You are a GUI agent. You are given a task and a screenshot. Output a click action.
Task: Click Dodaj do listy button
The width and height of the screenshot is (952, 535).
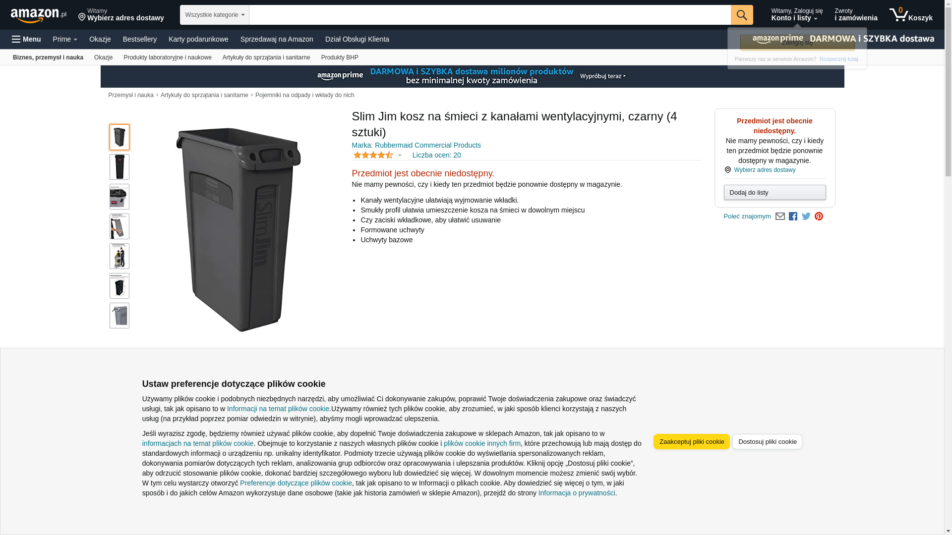(774, 192)
